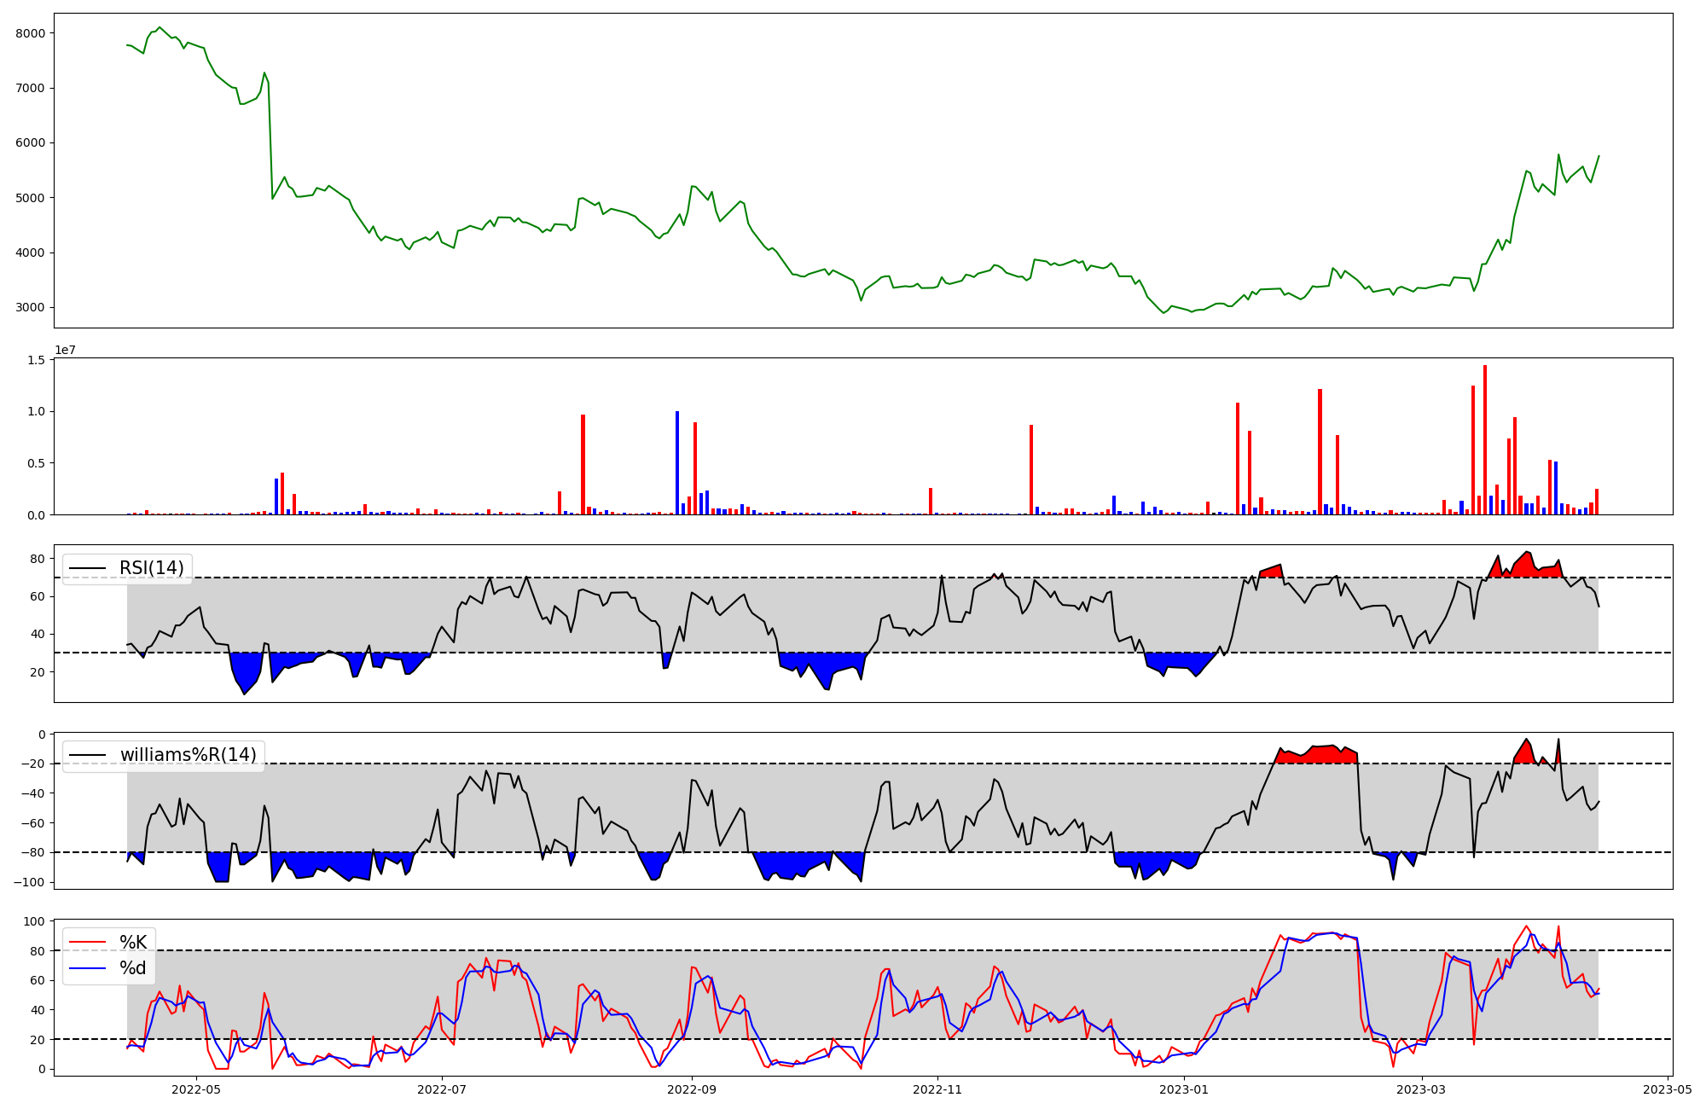
Task: Click the red %K legend line swatch
Action: (x=88, y=942)
